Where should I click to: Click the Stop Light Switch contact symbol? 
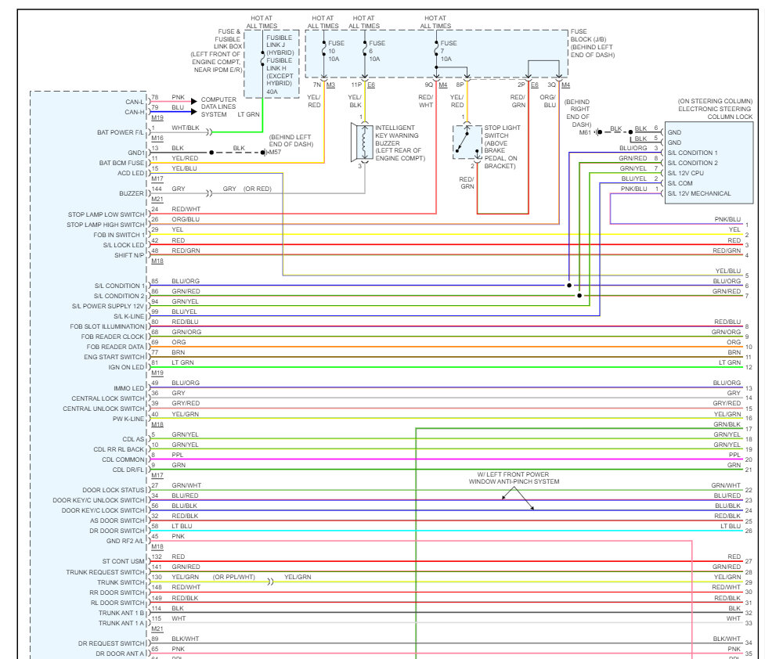463,141
